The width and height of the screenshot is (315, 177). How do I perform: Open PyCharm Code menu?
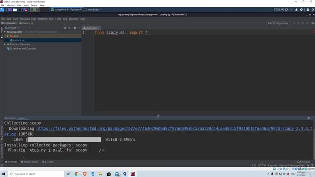point(33,19)
